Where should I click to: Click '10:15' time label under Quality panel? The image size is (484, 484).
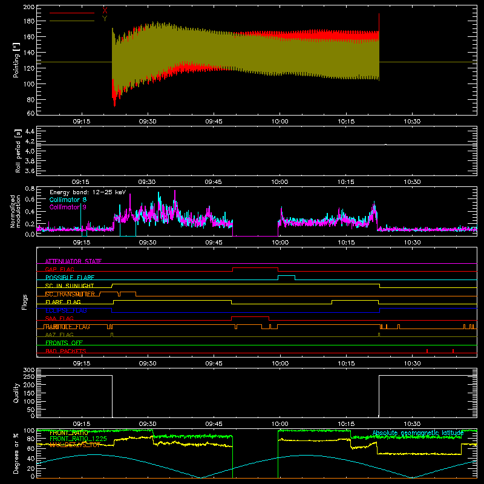345,424
